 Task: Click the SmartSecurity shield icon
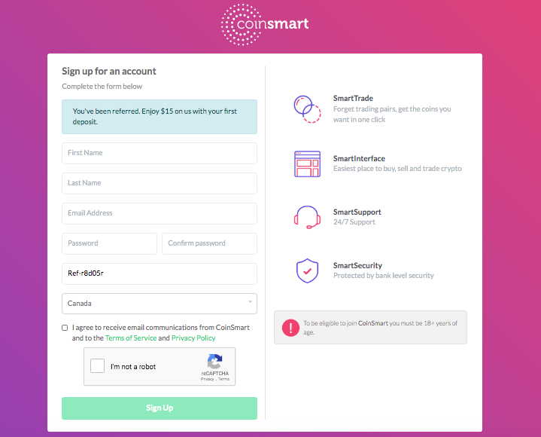click(307, 270)
